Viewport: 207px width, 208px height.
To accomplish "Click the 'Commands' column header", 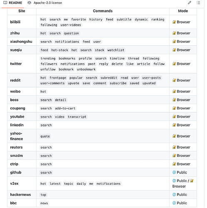I will pos(103,11).
